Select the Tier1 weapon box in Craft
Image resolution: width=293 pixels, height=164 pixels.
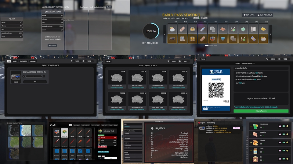click(x=57, y=133)
